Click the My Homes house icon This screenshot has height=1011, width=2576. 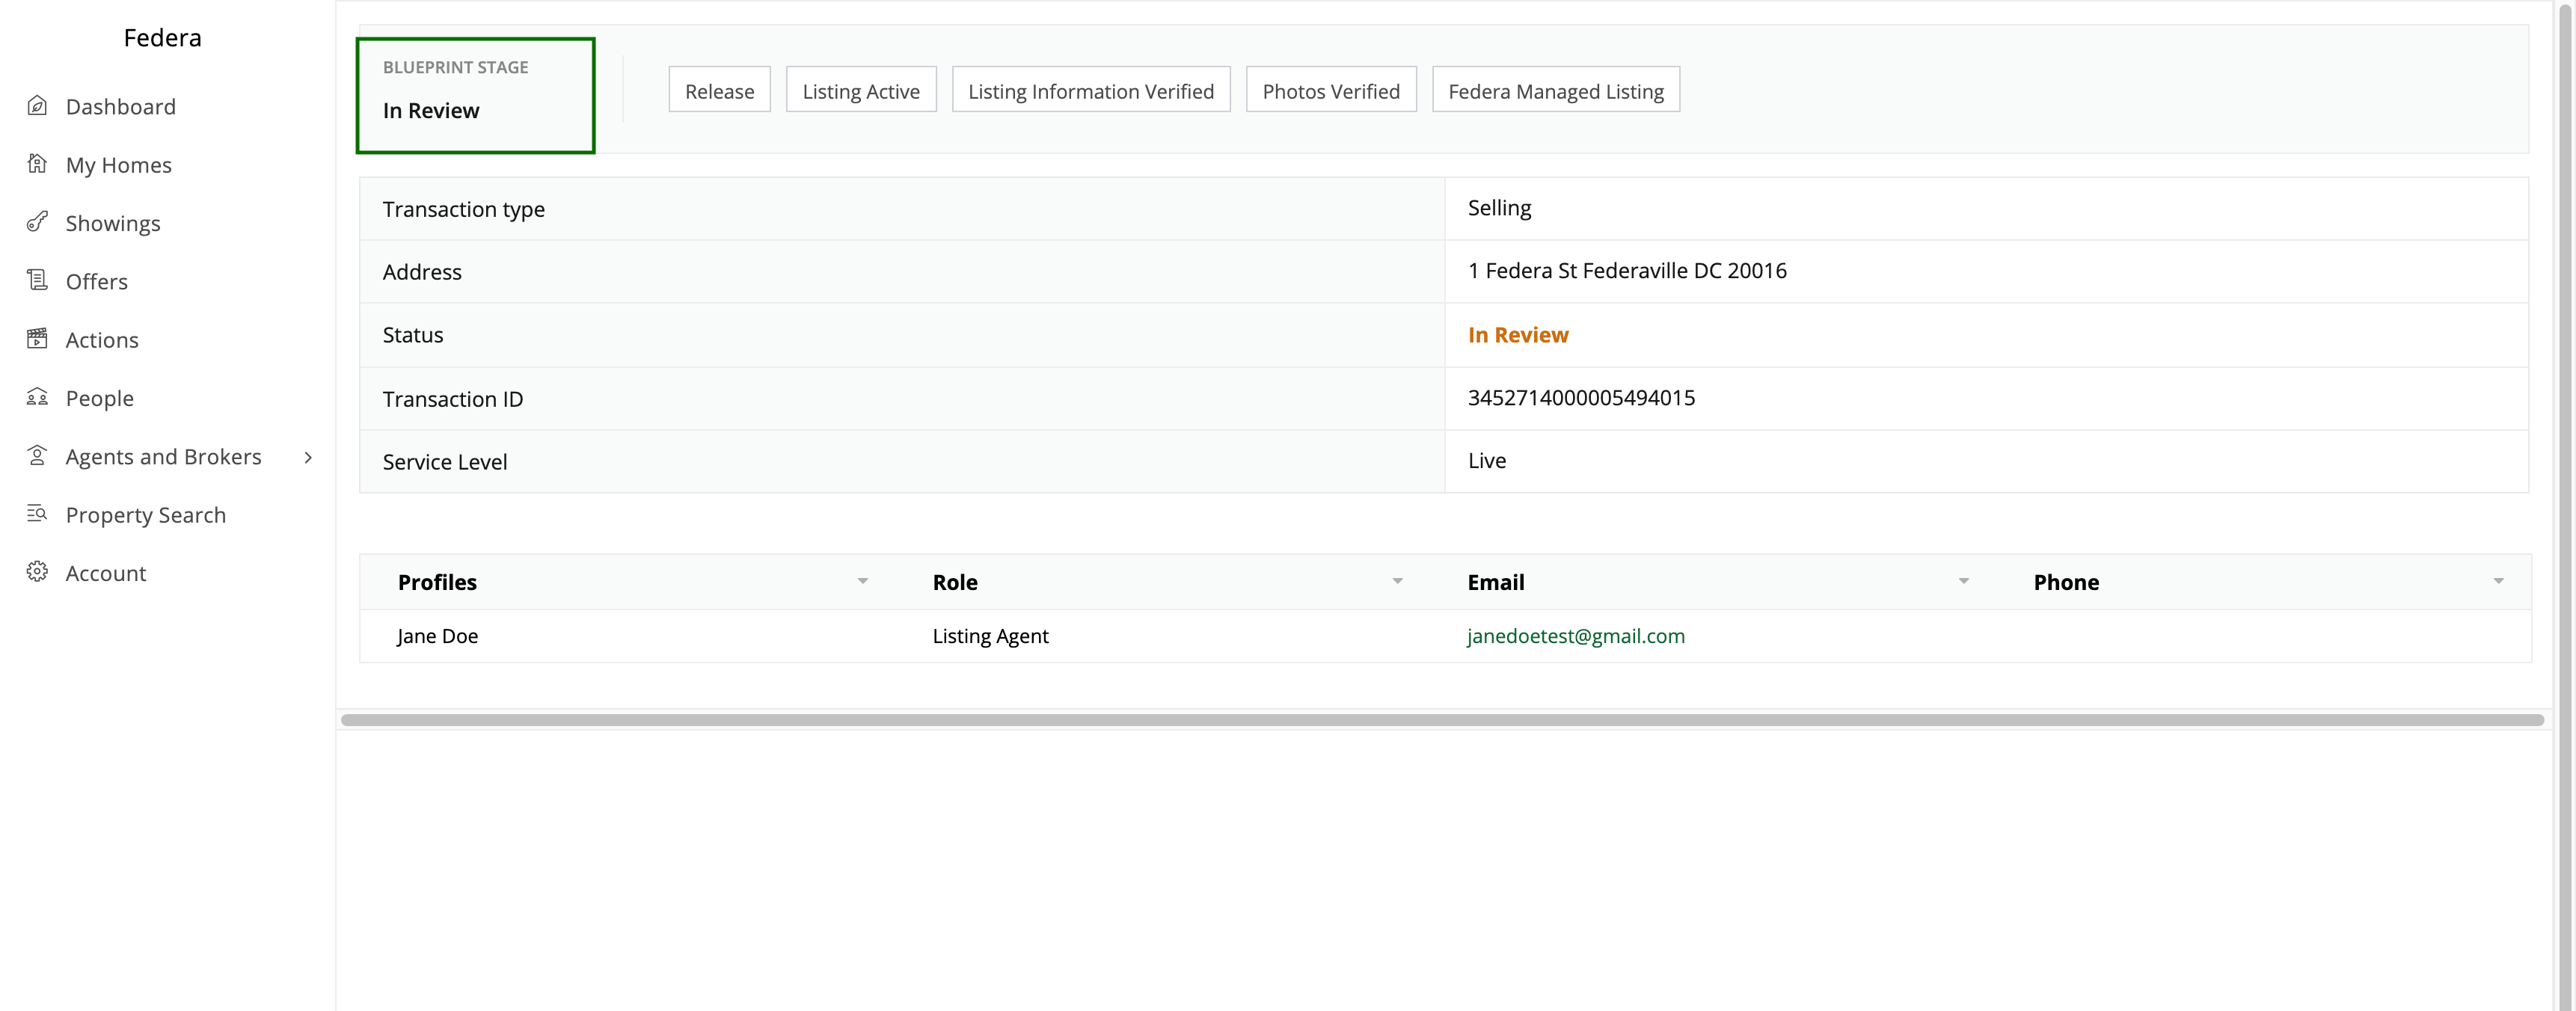pos(37,164)
